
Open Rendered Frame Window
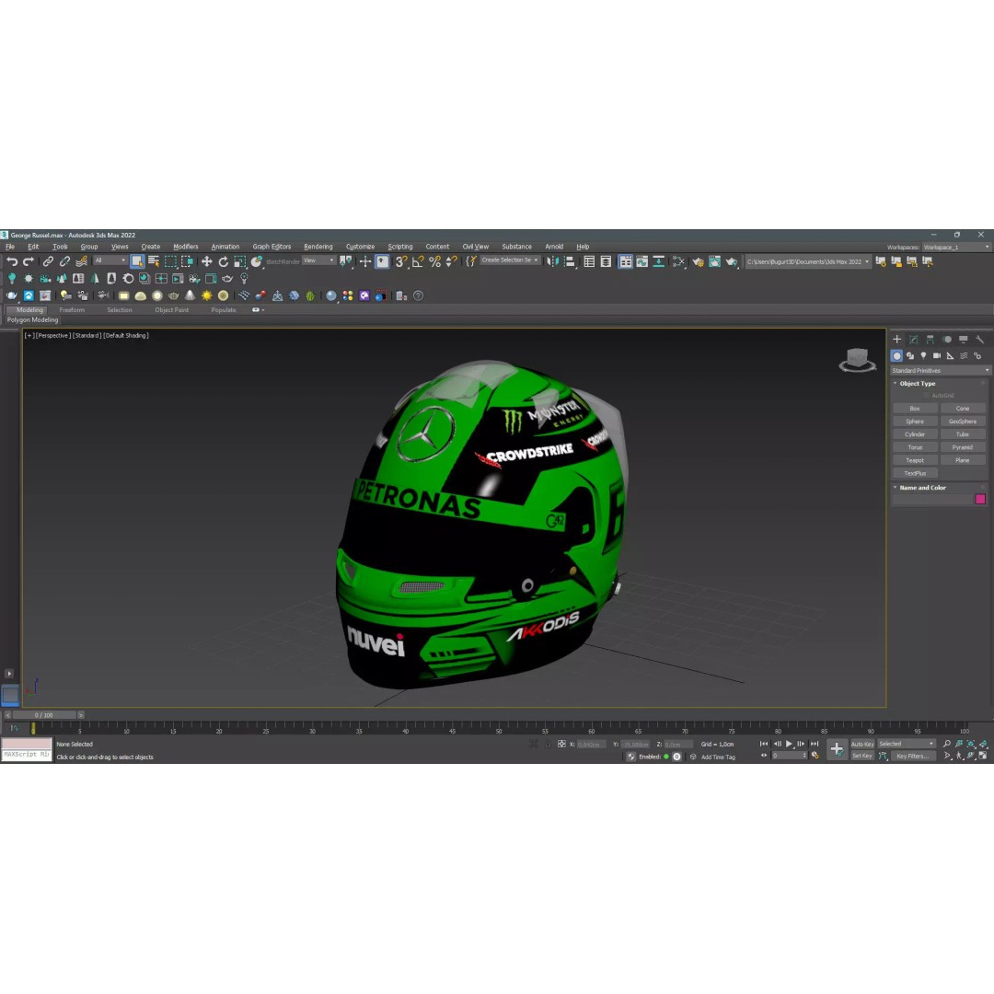pos(714,261)
